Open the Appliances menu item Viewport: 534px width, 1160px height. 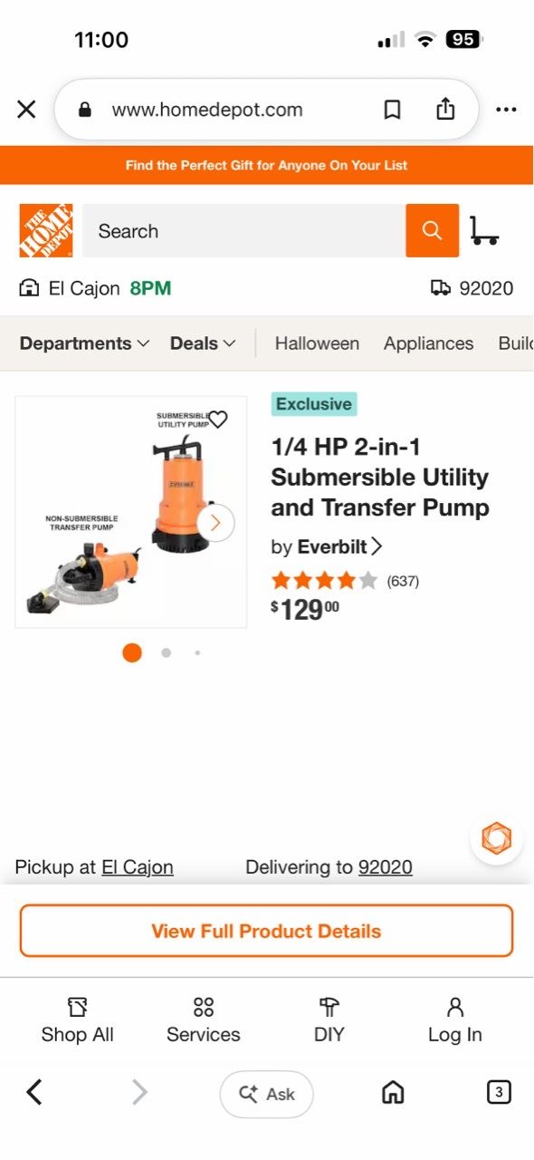(428, 343)
